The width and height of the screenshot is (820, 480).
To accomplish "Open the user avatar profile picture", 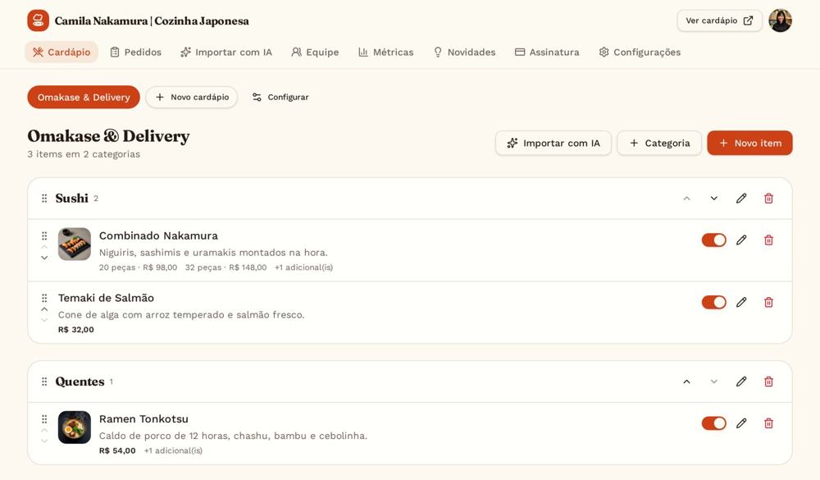I will pyautogui.click(x=780, y=21).
